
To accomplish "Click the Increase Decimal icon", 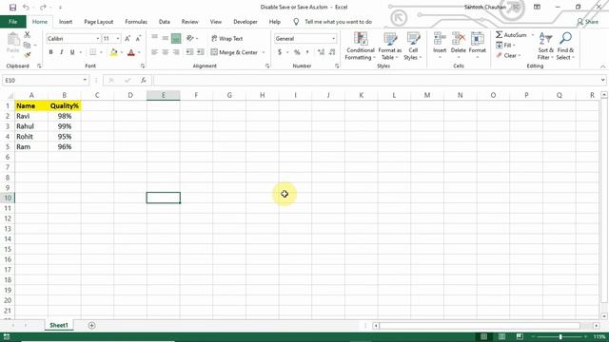I will 321,52.
